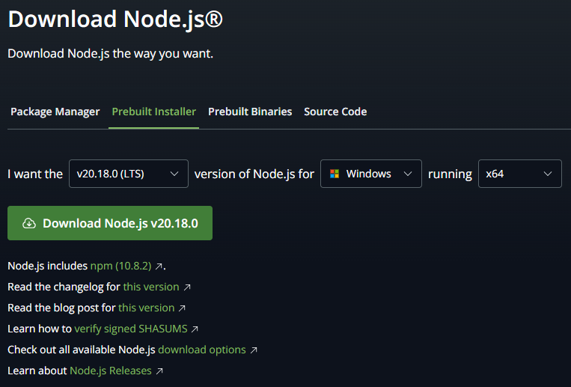Click the external arrow icon after npm (10.8.2)
571x387 pixels.
[x=159, y=266]
